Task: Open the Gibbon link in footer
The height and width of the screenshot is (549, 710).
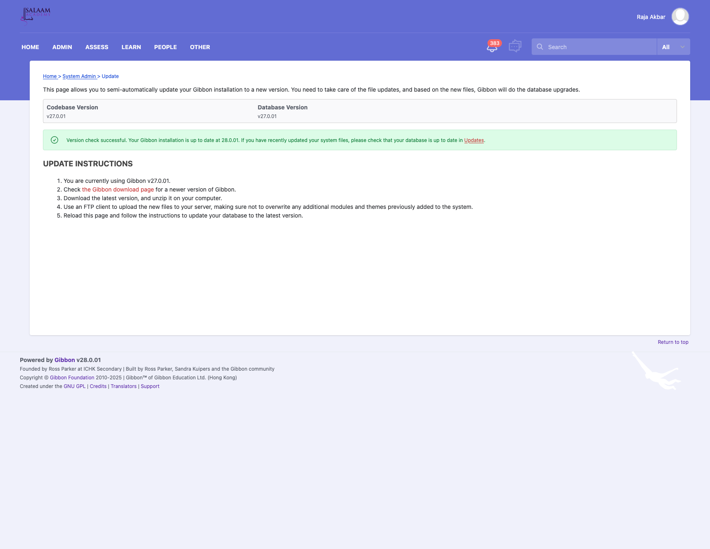Action: (x=65, y=360)
